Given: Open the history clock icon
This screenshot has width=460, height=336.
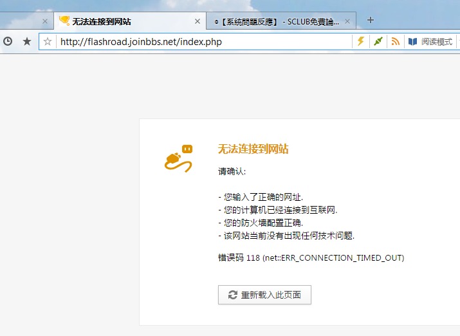Looking at the screenshot, I should click(x=8, y=41).
